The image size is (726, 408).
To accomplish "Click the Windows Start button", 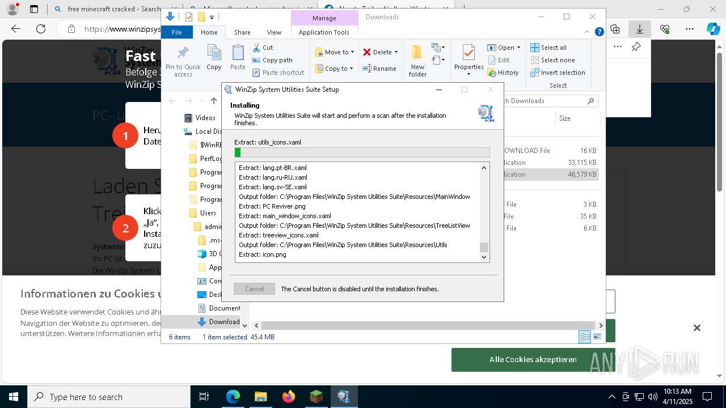I will (13, 397).
